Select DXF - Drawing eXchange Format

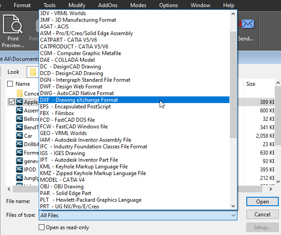pos(134,100)
